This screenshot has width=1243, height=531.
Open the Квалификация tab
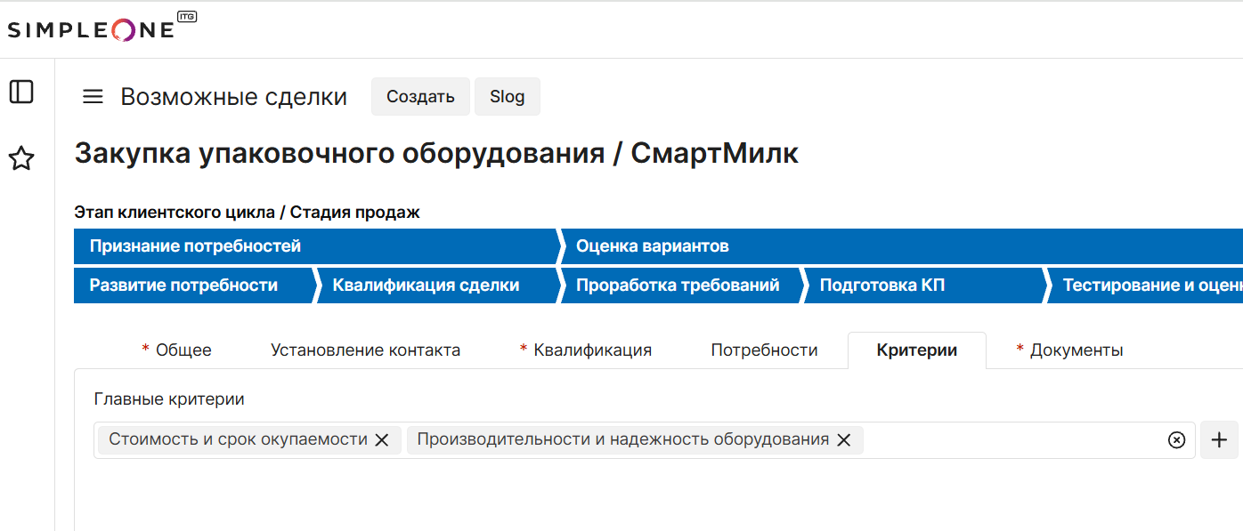tap(585, 350)
